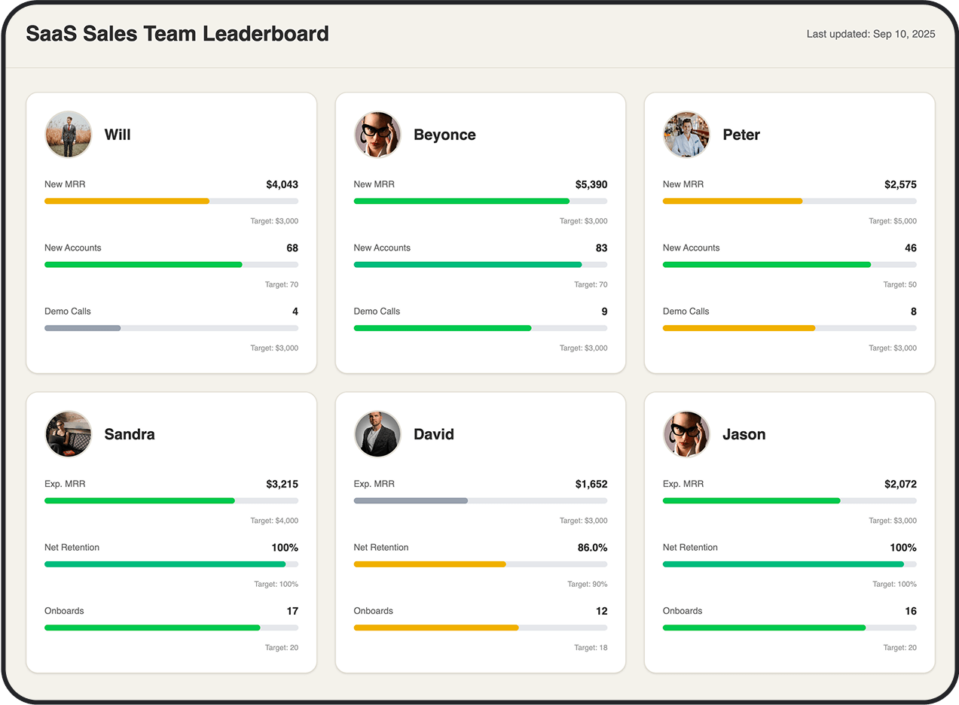Click Peter's New Accounts progress bar
Image resolution: width=959 pixels, height=705 pixels.
point(789,264)
